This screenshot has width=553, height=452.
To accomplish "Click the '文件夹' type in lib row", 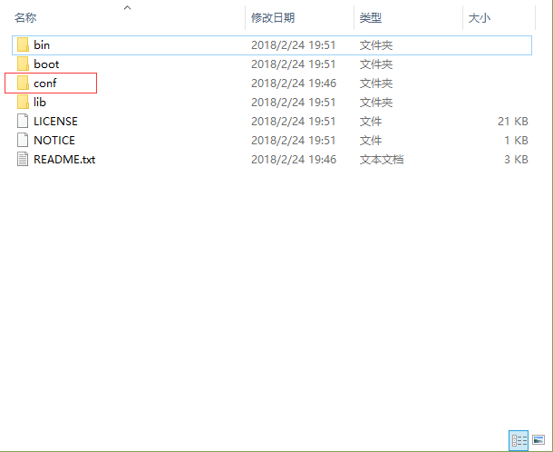I will (376, 102).
